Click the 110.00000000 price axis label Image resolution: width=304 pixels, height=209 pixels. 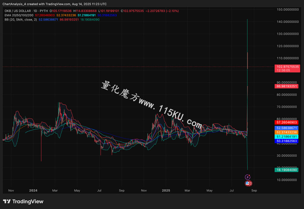[288, 58]
